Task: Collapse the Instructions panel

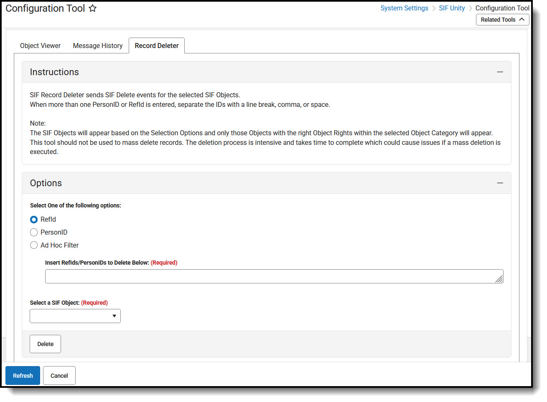Action: [x=500, y=72]
